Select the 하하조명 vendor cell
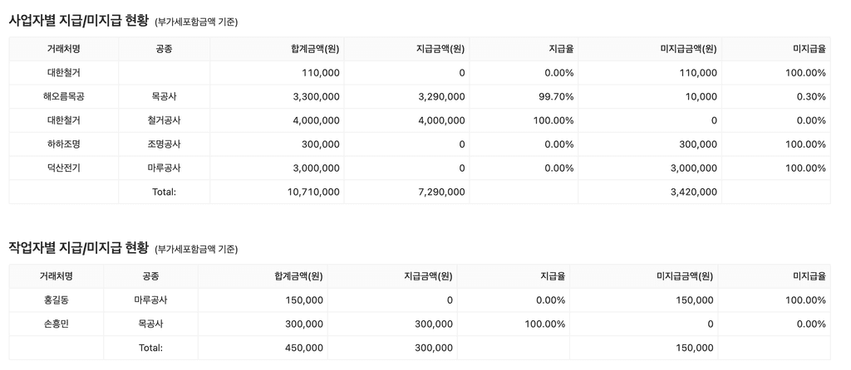Viewport: 851px width, 370px height. [x=64, y=144]
